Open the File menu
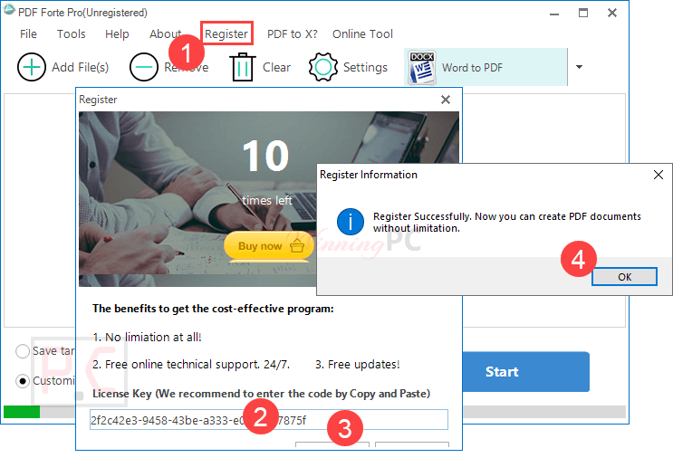This screenshot has height=458, width=673. tap(28, 33)
